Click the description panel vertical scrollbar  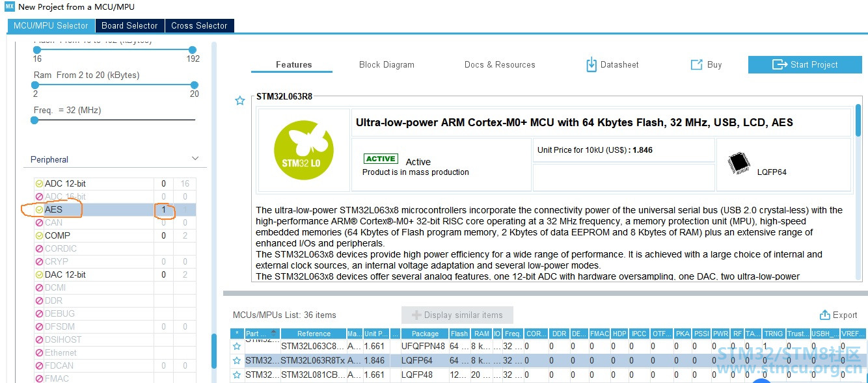point(858,120)
